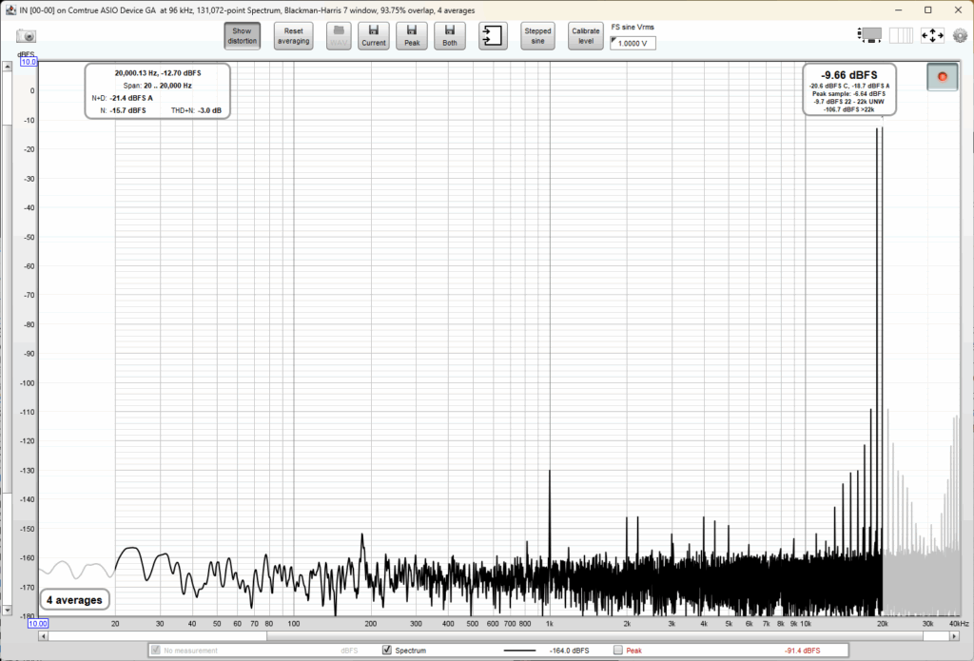The image size is (974, 661).
Task: Click the X-axis start 10.00 box
Action: [x=37, y=623]
